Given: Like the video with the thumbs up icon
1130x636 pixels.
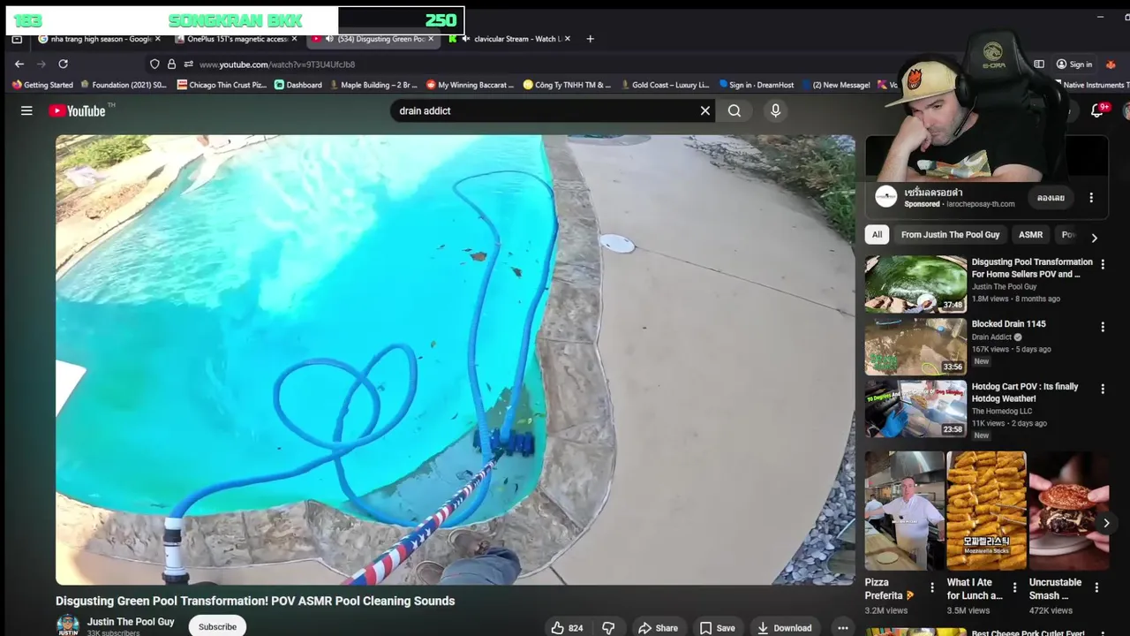Looking at the screenshot, I should [x=566, y=628].
